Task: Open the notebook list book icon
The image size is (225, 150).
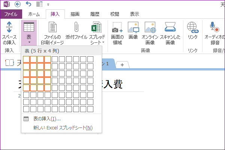Action: pos(9,63)
